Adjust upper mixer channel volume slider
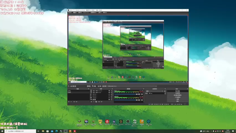236x133 pixels. 126,94
